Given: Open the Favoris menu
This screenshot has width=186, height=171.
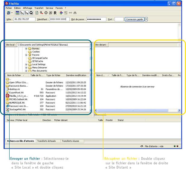Looking at the screenshot, I should pyautogui.click(x=59, y=8).
